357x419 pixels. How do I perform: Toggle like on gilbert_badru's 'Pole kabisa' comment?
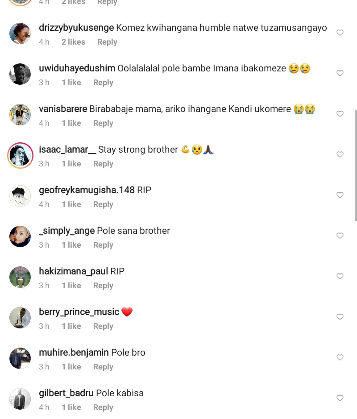point(340,398)
